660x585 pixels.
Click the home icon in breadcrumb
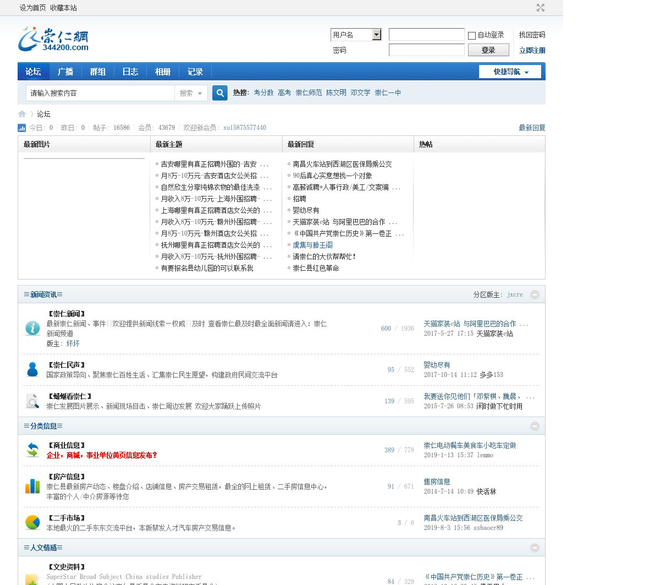(x=22, y=114)
